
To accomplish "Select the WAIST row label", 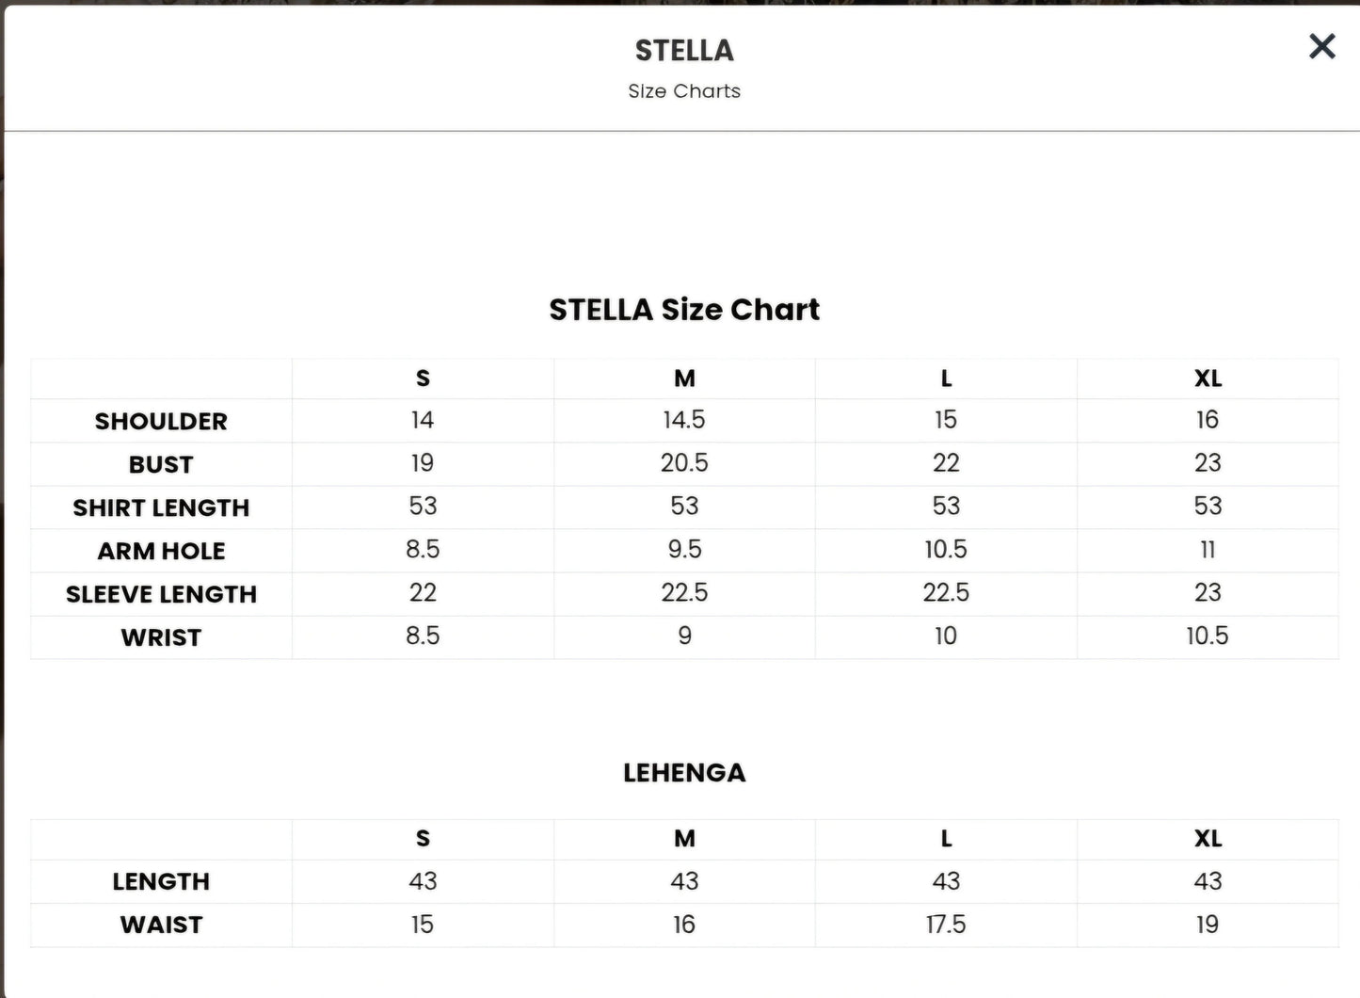I will point(161,925).
